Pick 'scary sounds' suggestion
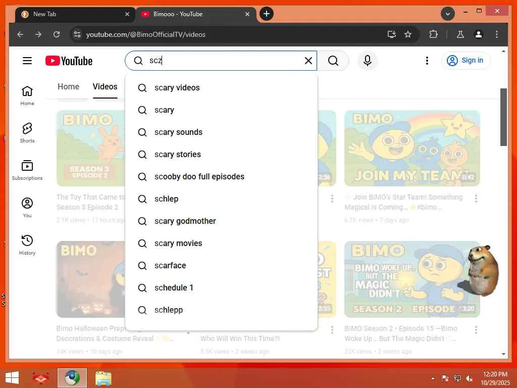Screen dimensions: 517x388 click(221, 132)
